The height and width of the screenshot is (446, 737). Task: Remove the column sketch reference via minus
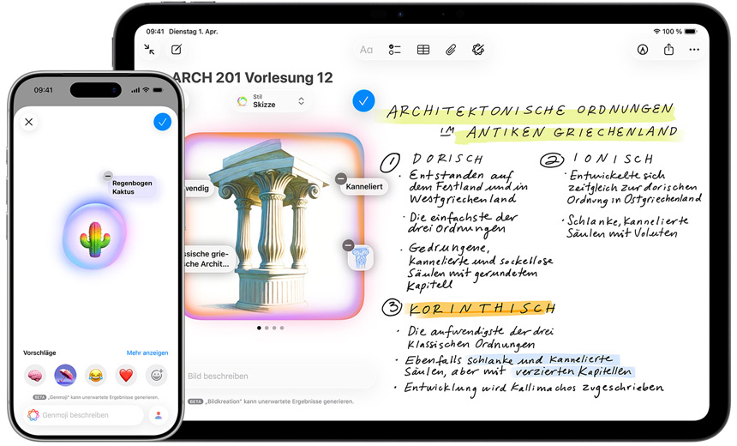[x=348, y=245]
